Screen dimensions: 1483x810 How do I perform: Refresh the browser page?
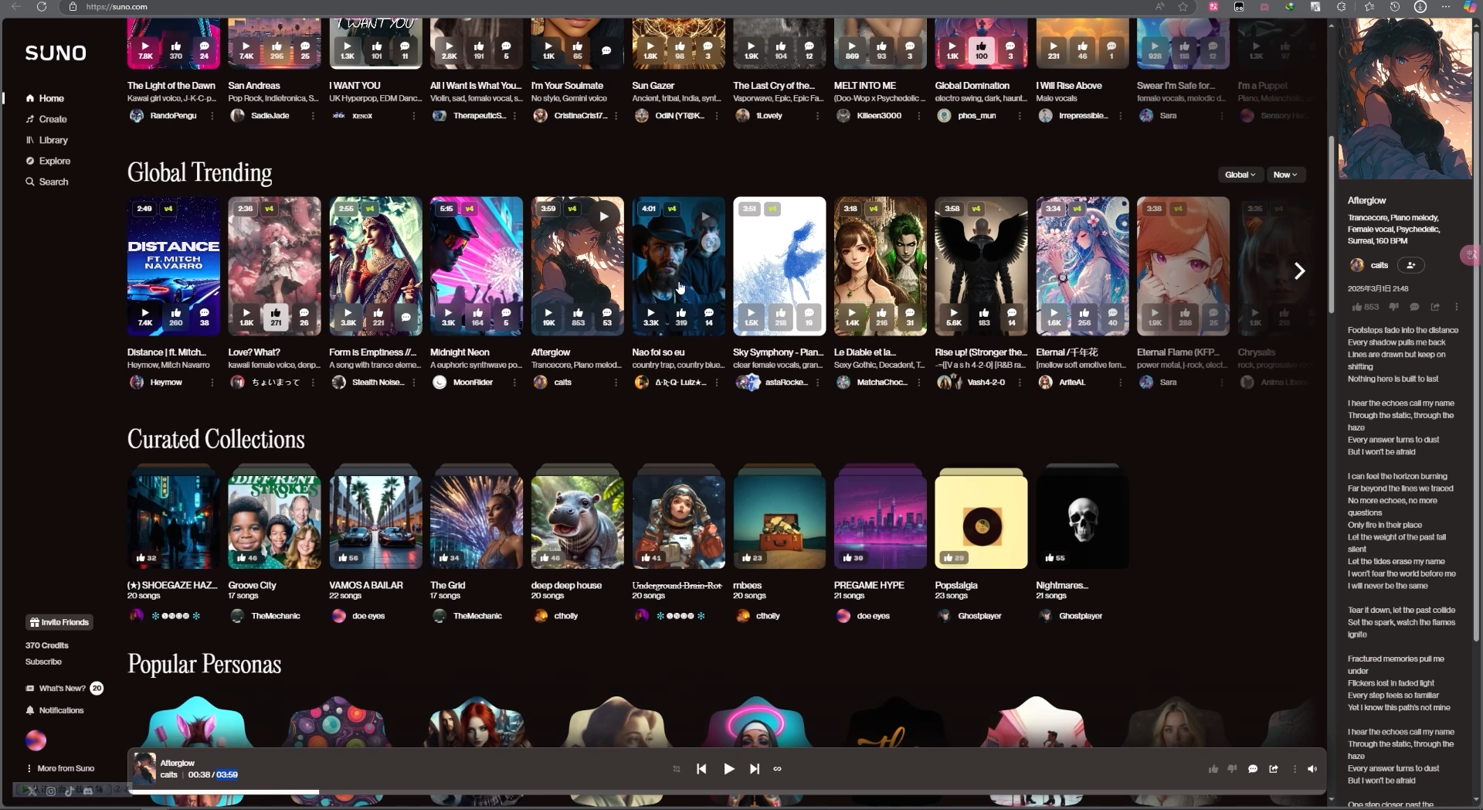[42, 7]
